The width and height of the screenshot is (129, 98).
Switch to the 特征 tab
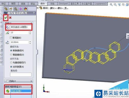point(4,4)
